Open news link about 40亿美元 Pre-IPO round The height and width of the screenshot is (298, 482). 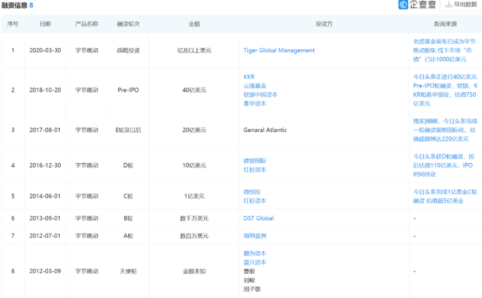tap(445, 90)
